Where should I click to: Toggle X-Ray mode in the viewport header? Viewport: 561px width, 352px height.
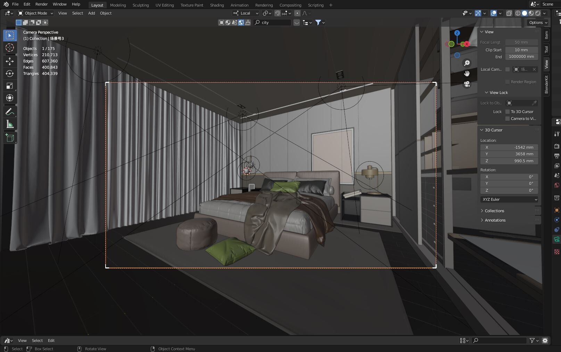(x=509, y=13)
